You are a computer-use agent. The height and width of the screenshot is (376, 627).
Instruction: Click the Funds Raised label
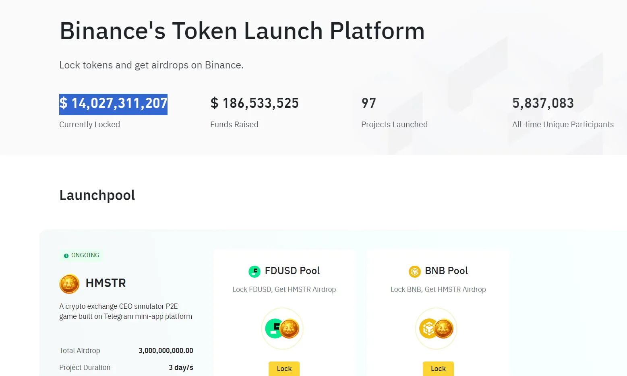pos(234,124)
